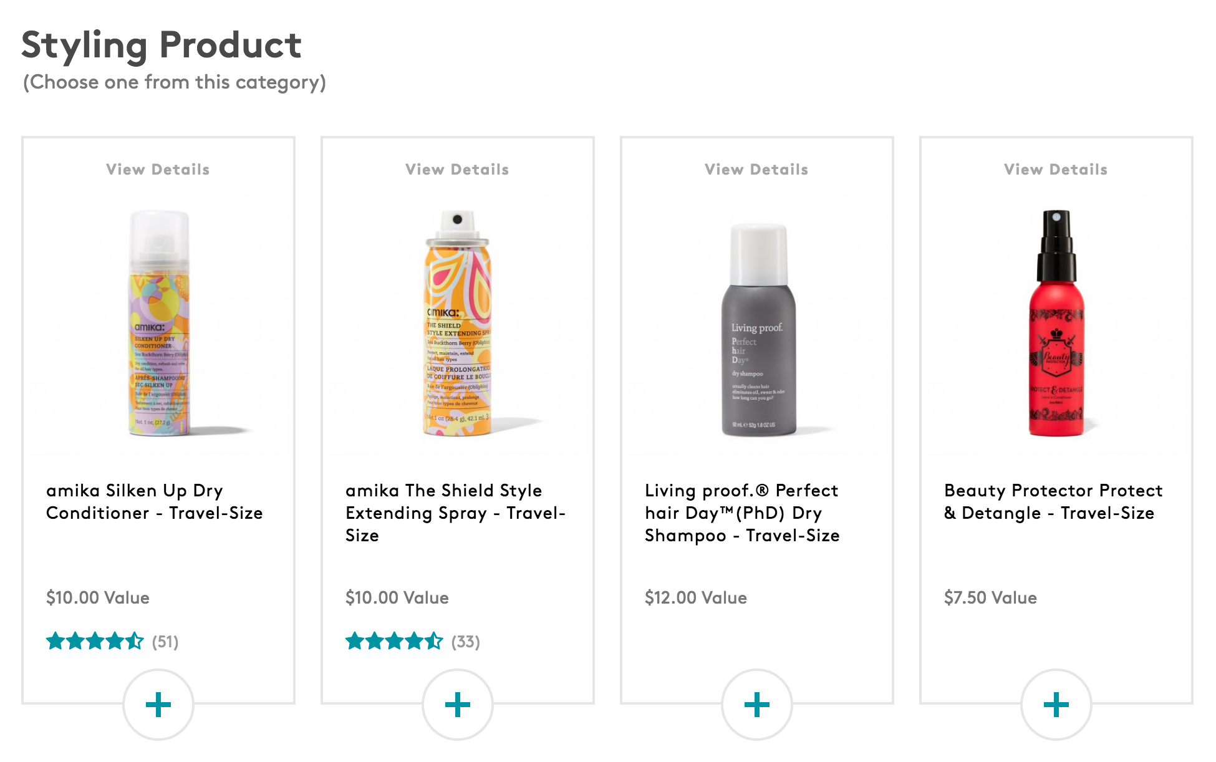Open View Details for amika Silken Up
Image resolution: width=1216 pixels, height=762 pixels.
(x=158, y=170)
